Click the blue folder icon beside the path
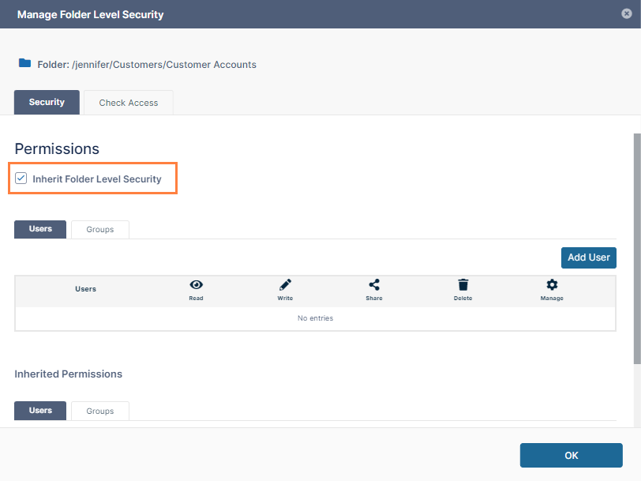 tap(24, 63)
